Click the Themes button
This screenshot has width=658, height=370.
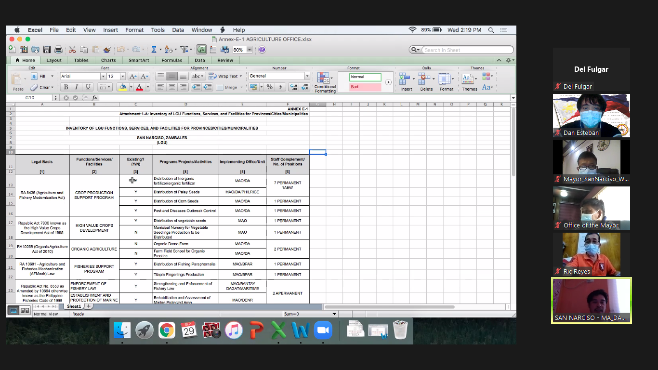[469, 81]
